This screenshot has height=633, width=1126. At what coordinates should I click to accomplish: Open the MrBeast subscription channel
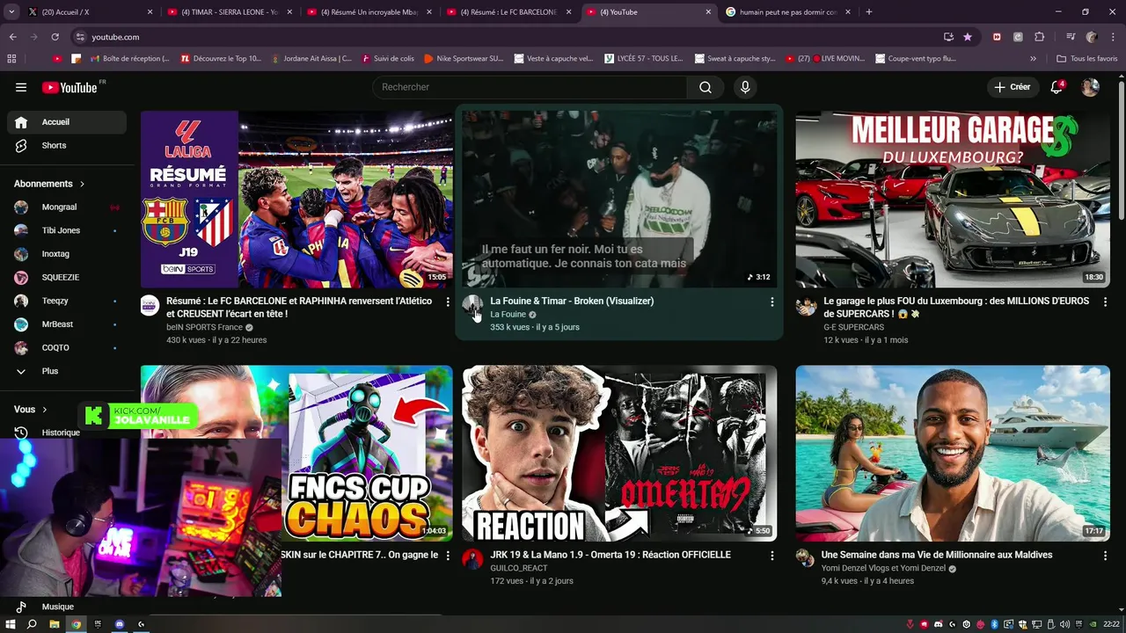point(67,324)
